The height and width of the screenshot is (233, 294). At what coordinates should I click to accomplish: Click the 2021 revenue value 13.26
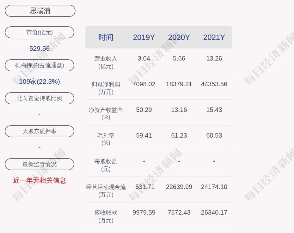coord(214,58)
